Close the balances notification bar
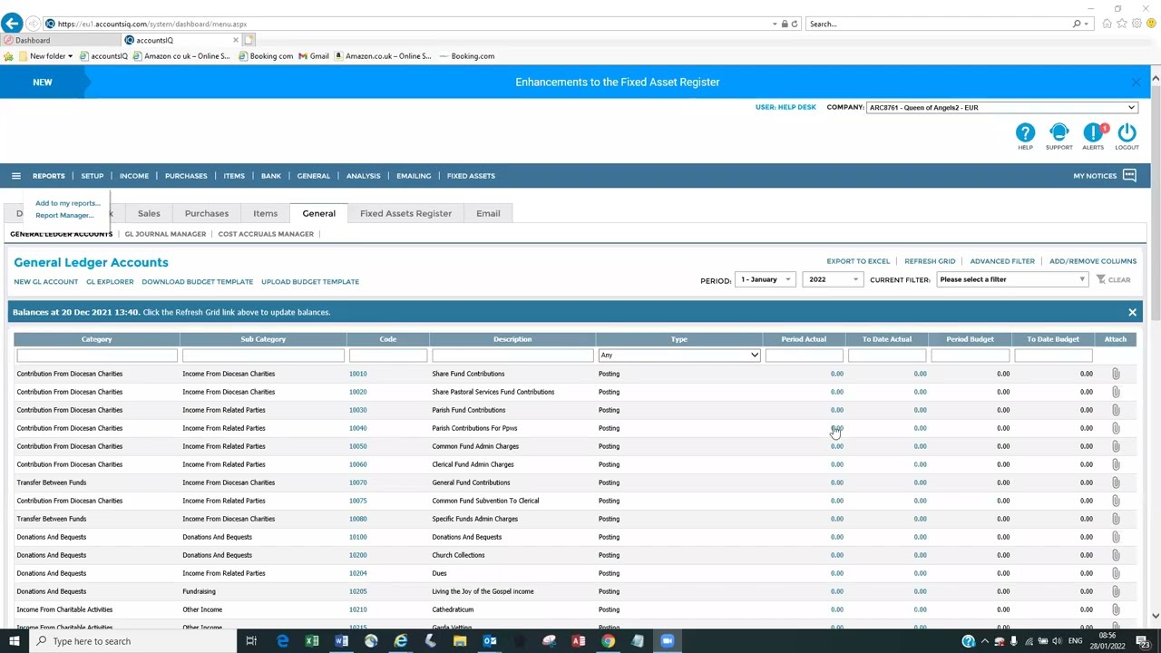The height and width of the screenshot is (653, 1161). pyautogui.click(x=1132, y=312)
